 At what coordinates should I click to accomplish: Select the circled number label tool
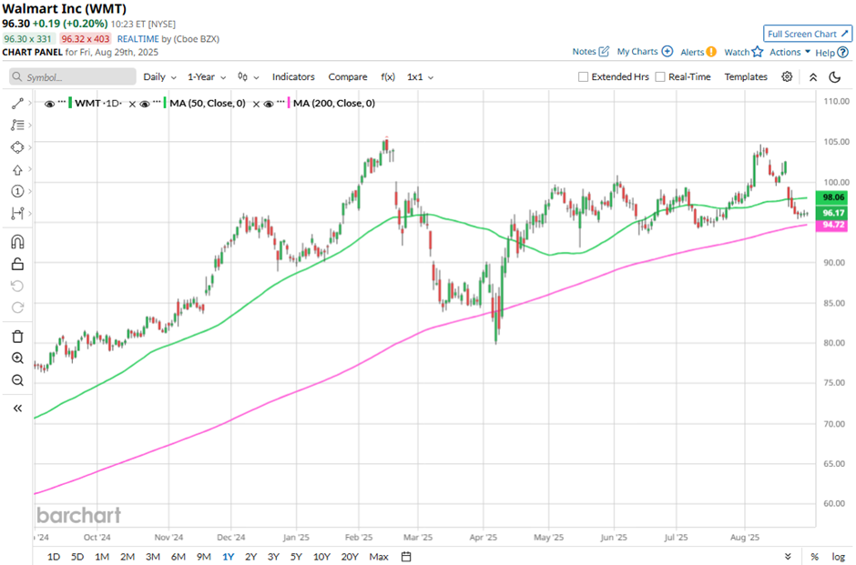[x=17, y=191]
